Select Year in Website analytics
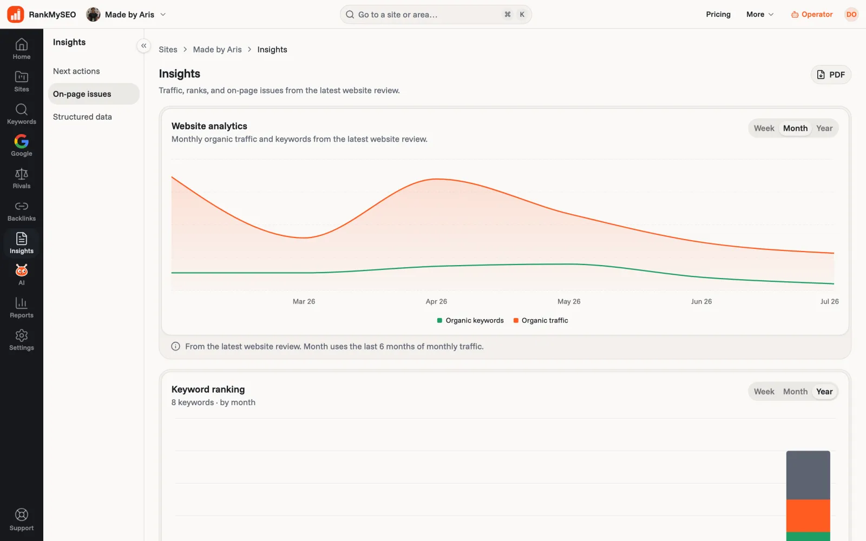The width and height of the screenshot is (866, 541). pyautogui.click(x=824, y=128)
